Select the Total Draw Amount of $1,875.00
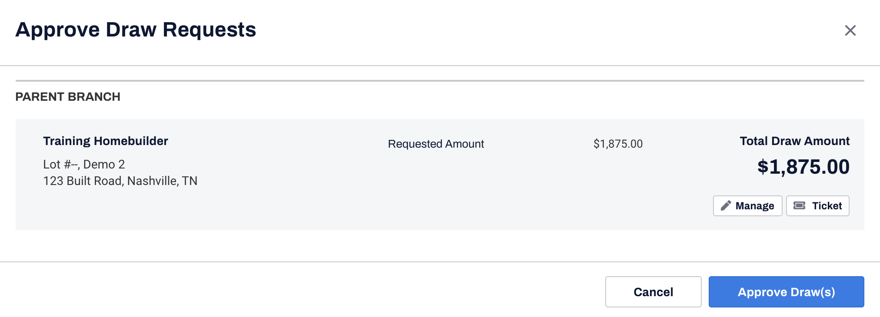Image resolution: width=880 pixels, height=317 pixels. click(x=802, y=166)
